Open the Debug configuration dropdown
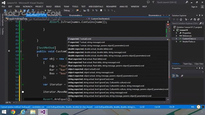The height and width of the screenshot is (115, 205). pyautogui.click(x=69, y=11)
